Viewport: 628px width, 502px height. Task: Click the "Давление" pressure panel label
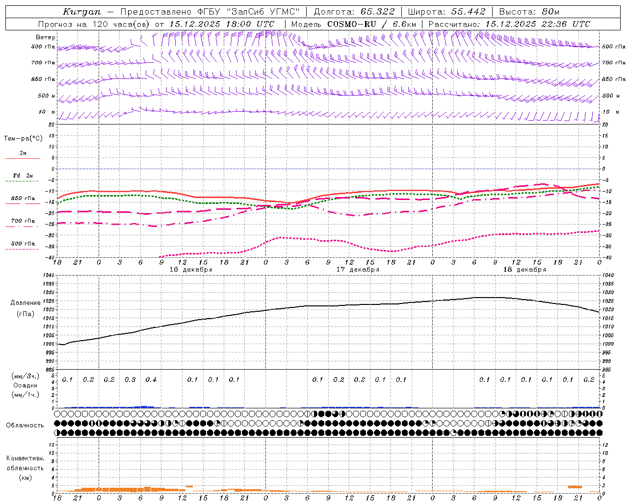(26, 303)
